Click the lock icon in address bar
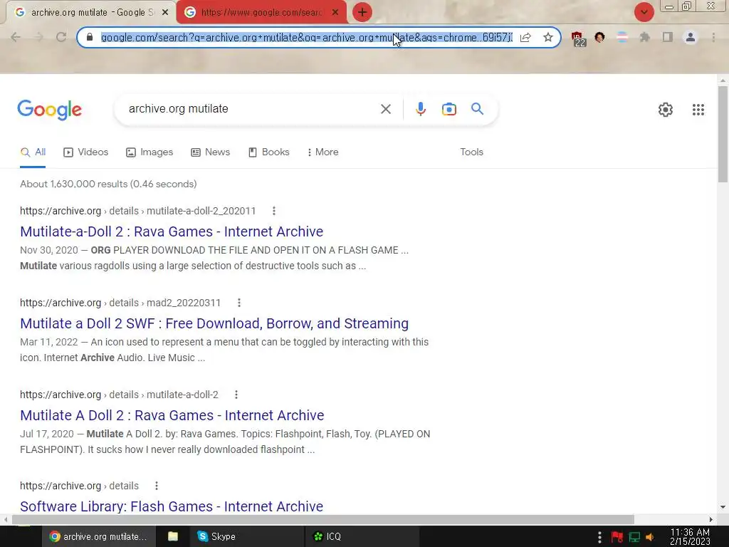Screen dimensions: 729x547 [x=90, y=37]
